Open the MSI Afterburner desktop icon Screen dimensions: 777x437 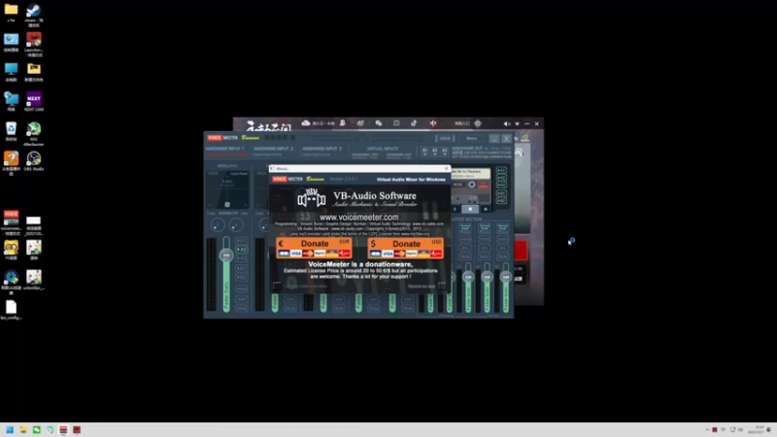point(34,134)
